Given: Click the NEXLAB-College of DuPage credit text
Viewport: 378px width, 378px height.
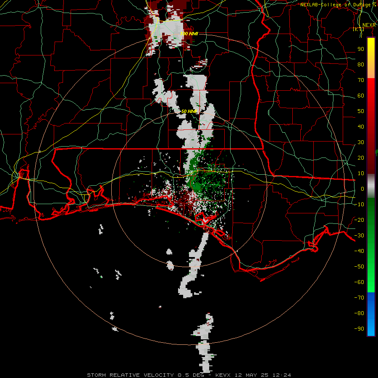Looking at the screenshot, I should click(338, 5).
